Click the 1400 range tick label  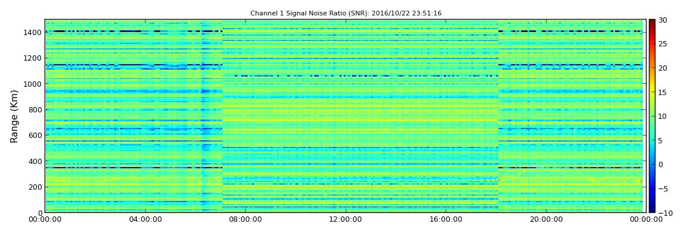(33, 32)
